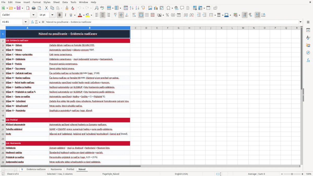Viewport: 313px width, 176px height.
Task: Open the Font Color dropdown arrow
Action: pyautogui.click(x=84, y=15)
